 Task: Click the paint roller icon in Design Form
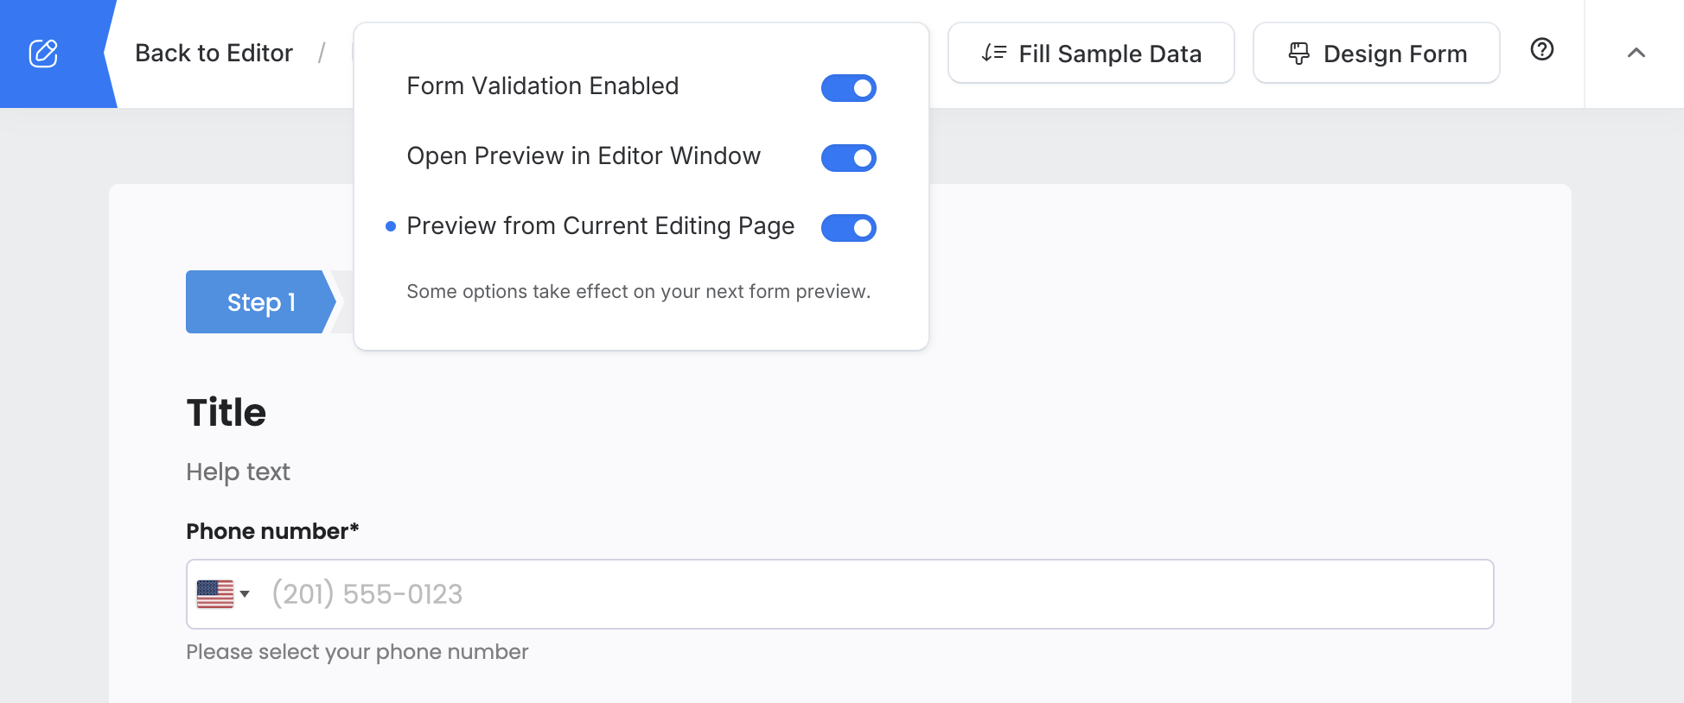point(1298,54)
